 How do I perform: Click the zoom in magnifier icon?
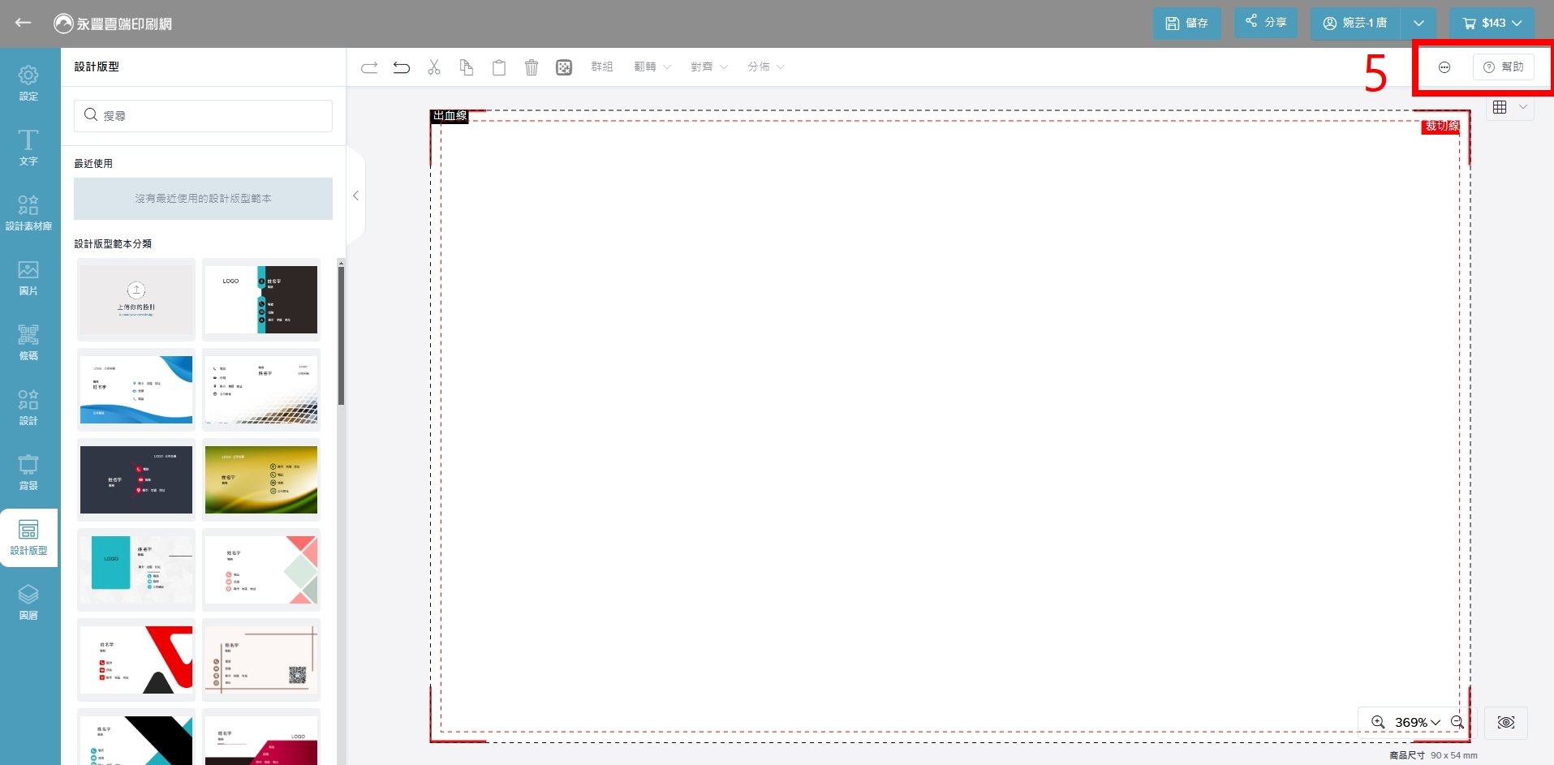coord(1378,722)
